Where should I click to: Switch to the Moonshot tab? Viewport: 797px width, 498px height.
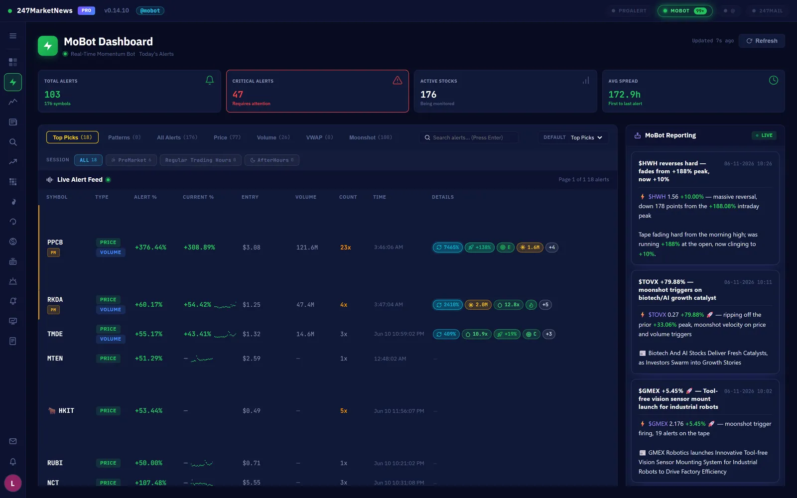[x=371, y=137]
